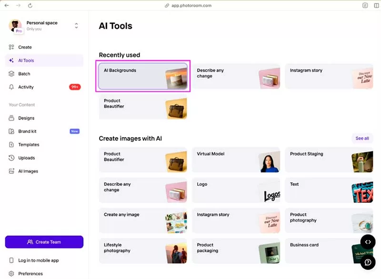Screen dimensions: 381x279
Task: Expand the Personal space workspace switcher
Action: click(76, 26)
